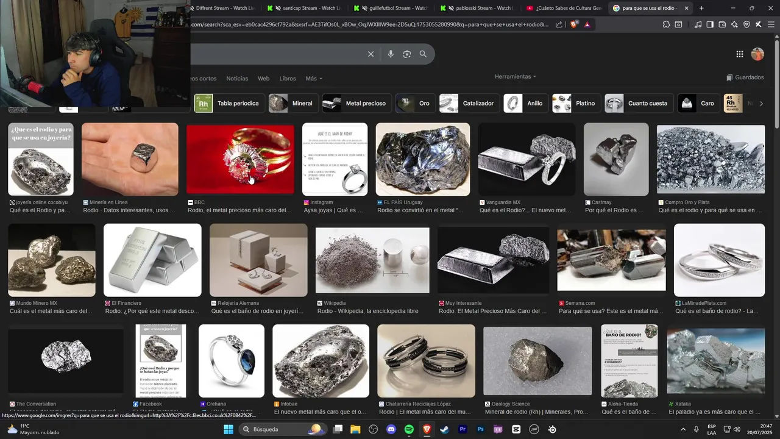Image resolution: width=780 pixels, height=439 pixels.
Task: Open the Geology Science mineral image result
Action: (x=537, y=360)
